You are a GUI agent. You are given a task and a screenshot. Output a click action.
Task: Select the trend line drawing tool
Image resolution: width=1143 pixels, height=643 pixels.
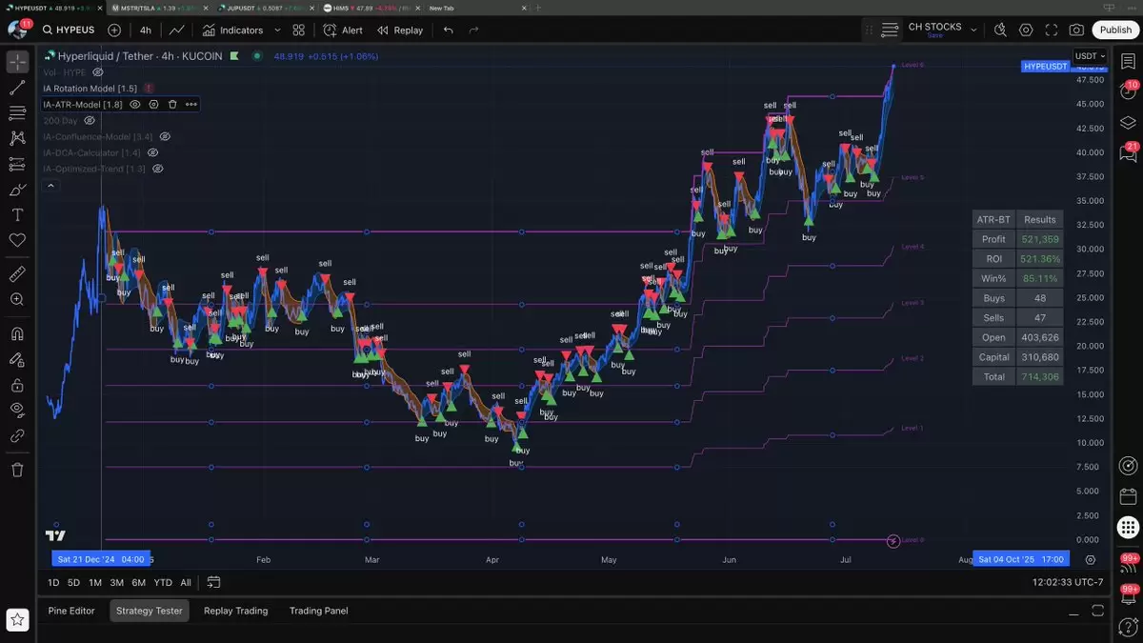pyautogui.click(x=17, y=88)
